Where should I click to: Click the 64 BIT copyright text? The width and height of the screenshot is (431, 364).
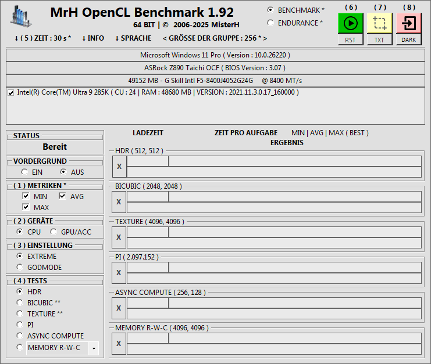tap(186, 25)
